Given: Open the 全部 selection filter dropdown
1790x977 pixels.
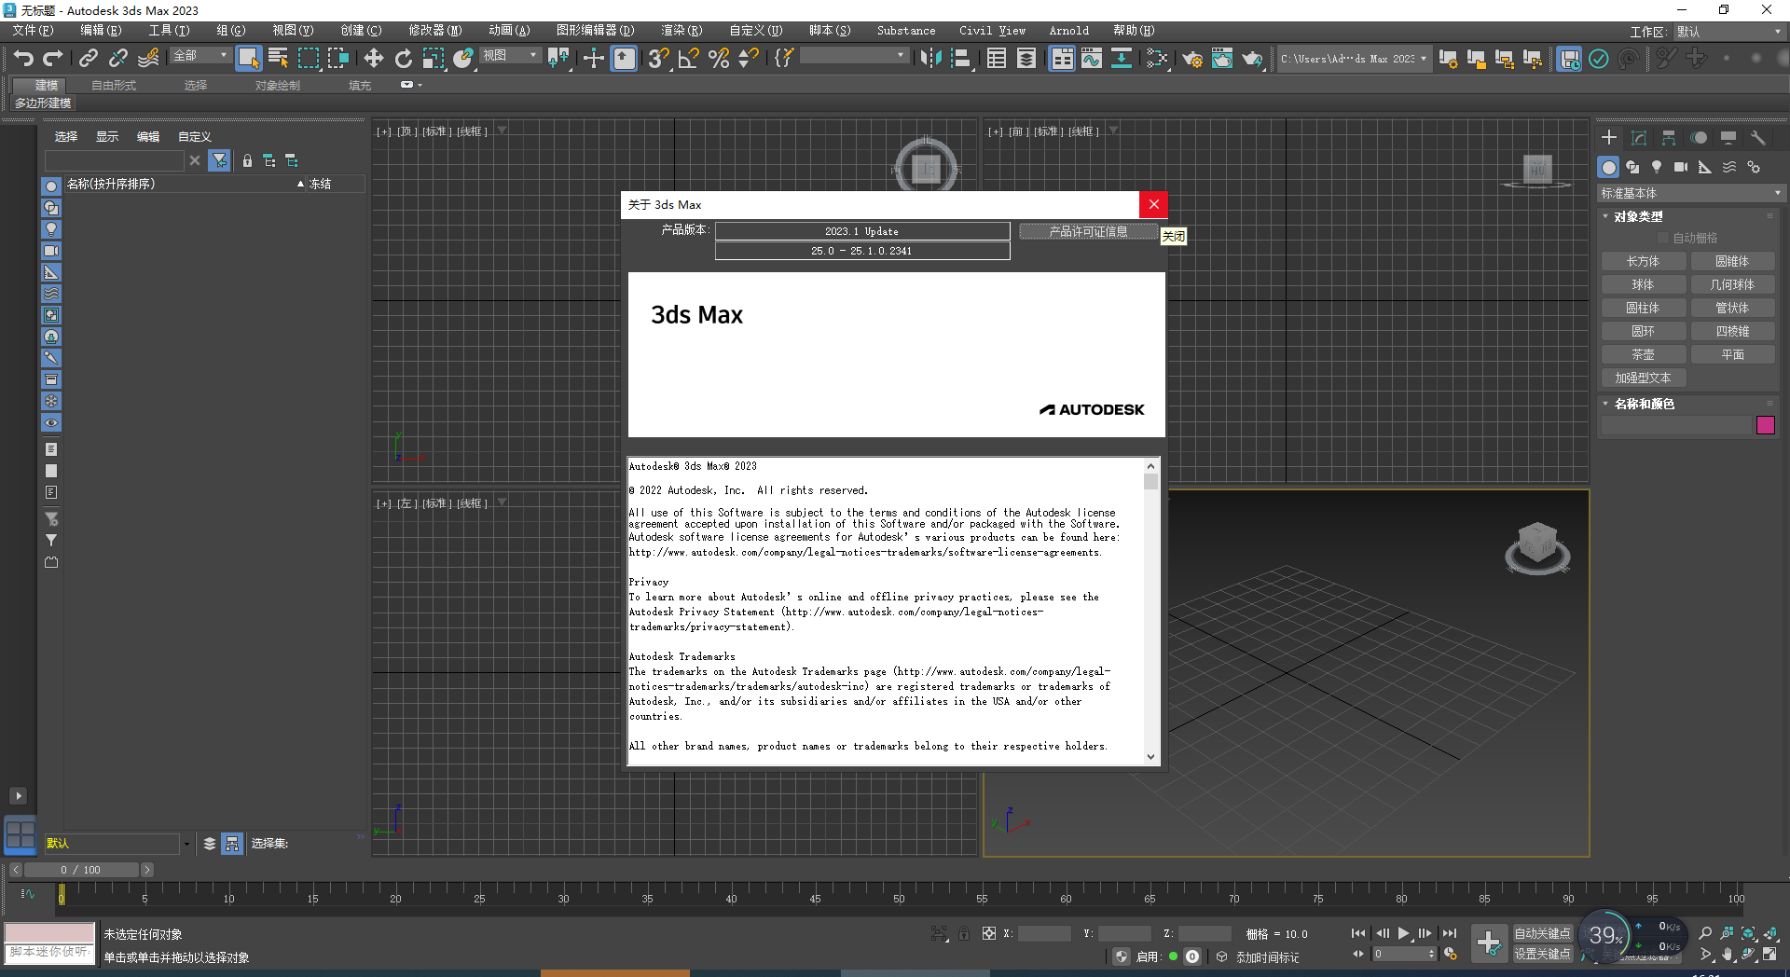Looking at the screenshot, I should pos(221,56).
